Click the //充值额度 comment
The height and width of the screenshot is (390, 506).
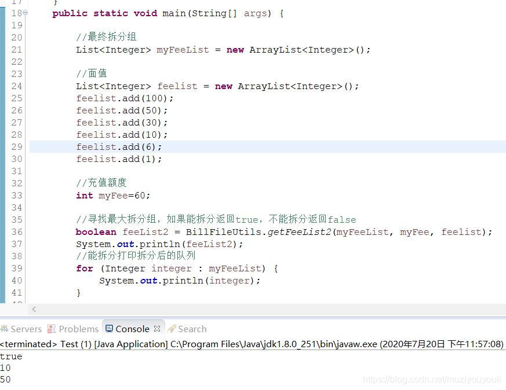point(101,183)
